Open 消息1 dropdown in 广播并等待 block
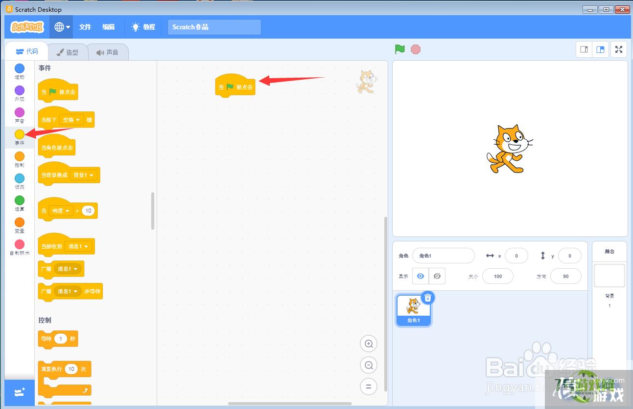This screenshot has height=409, width=633. click(x=68, y=291)
